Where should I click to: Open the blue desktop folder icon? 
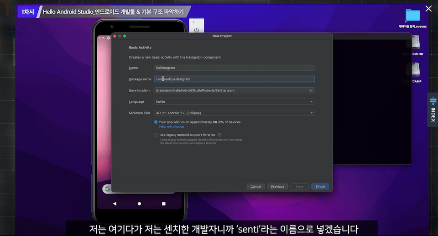(x=412, y=15)
